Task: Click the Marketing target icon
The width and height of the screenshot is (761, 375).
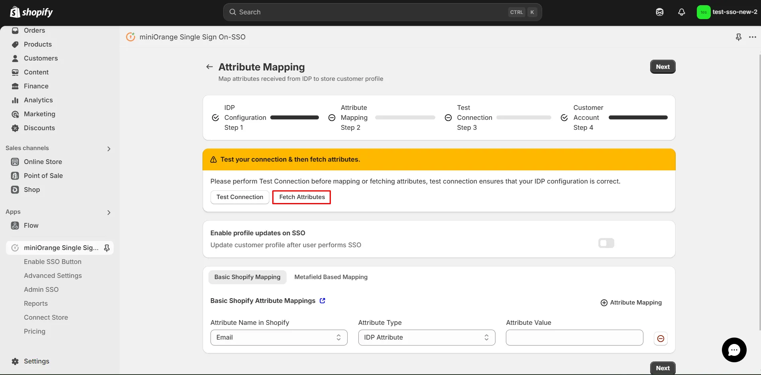Action: tap(15, 114)
